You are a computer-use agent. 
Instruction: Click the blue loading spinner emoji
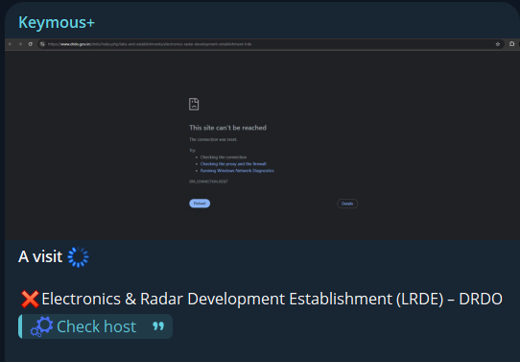(x=79, y=256)
